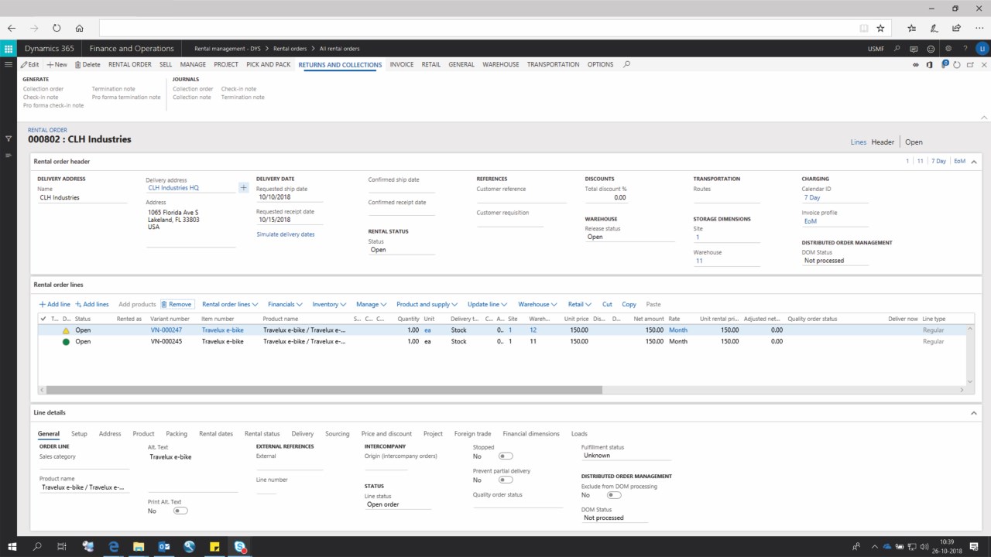
Task: Open Outlook from the taskbar
Action: pos(164,546)
